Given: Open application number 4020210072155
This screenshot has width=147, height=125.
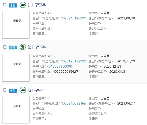Looking at the screenshot, I should pyautogui.click(x=73, y=103).
